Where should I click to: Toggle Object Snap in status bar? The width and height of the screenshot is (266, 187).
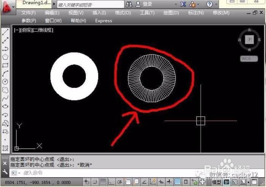(x=128, y=182)
